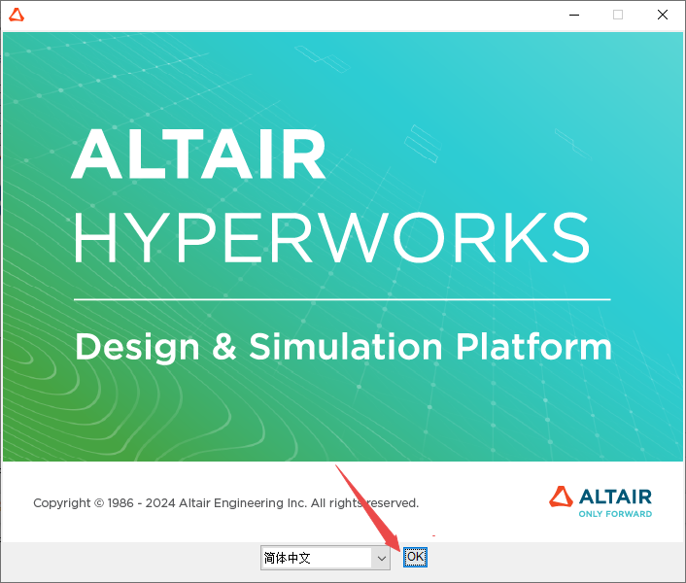This screenshot has width=686, height=583.
Task: Select the Design & Simulation Platform text
Action: click(x=343, y=347)
